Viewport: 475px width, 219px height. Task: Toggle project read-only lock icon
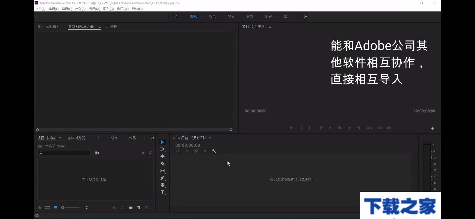pyautogui.click(x=40, y=208)
